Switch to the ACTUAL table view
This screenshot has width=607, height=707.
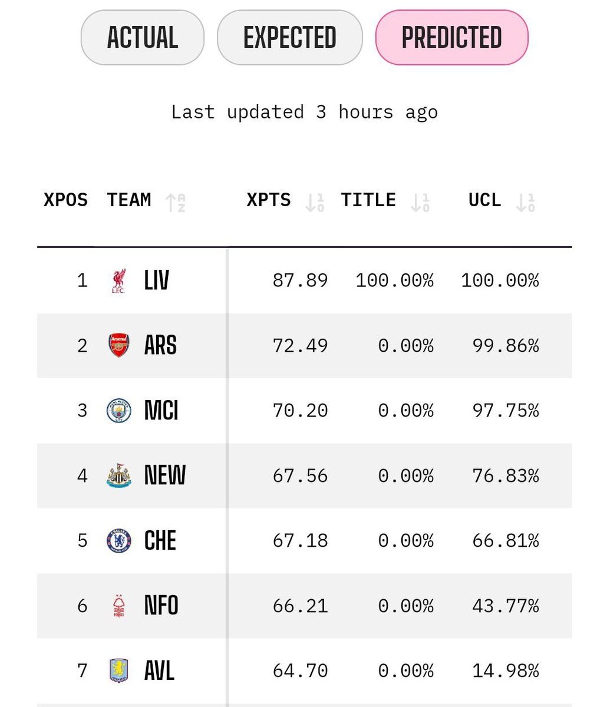pos(143,38)
